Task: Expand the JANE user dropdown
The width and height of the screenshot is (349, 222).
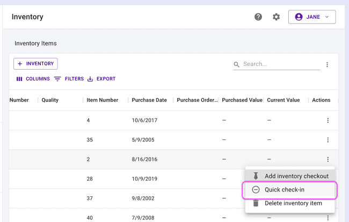Action: pos(312,17)
